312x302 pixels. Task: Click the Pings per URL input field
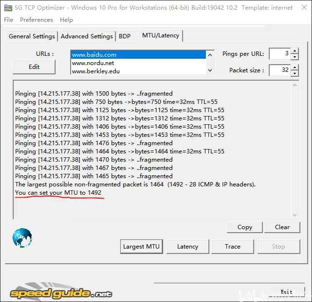point(279,53)
